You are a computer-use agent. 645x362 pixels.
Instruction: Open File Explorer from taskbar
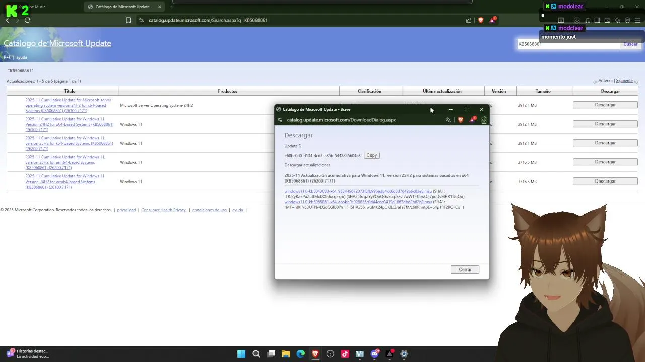(x=286, y=354)
